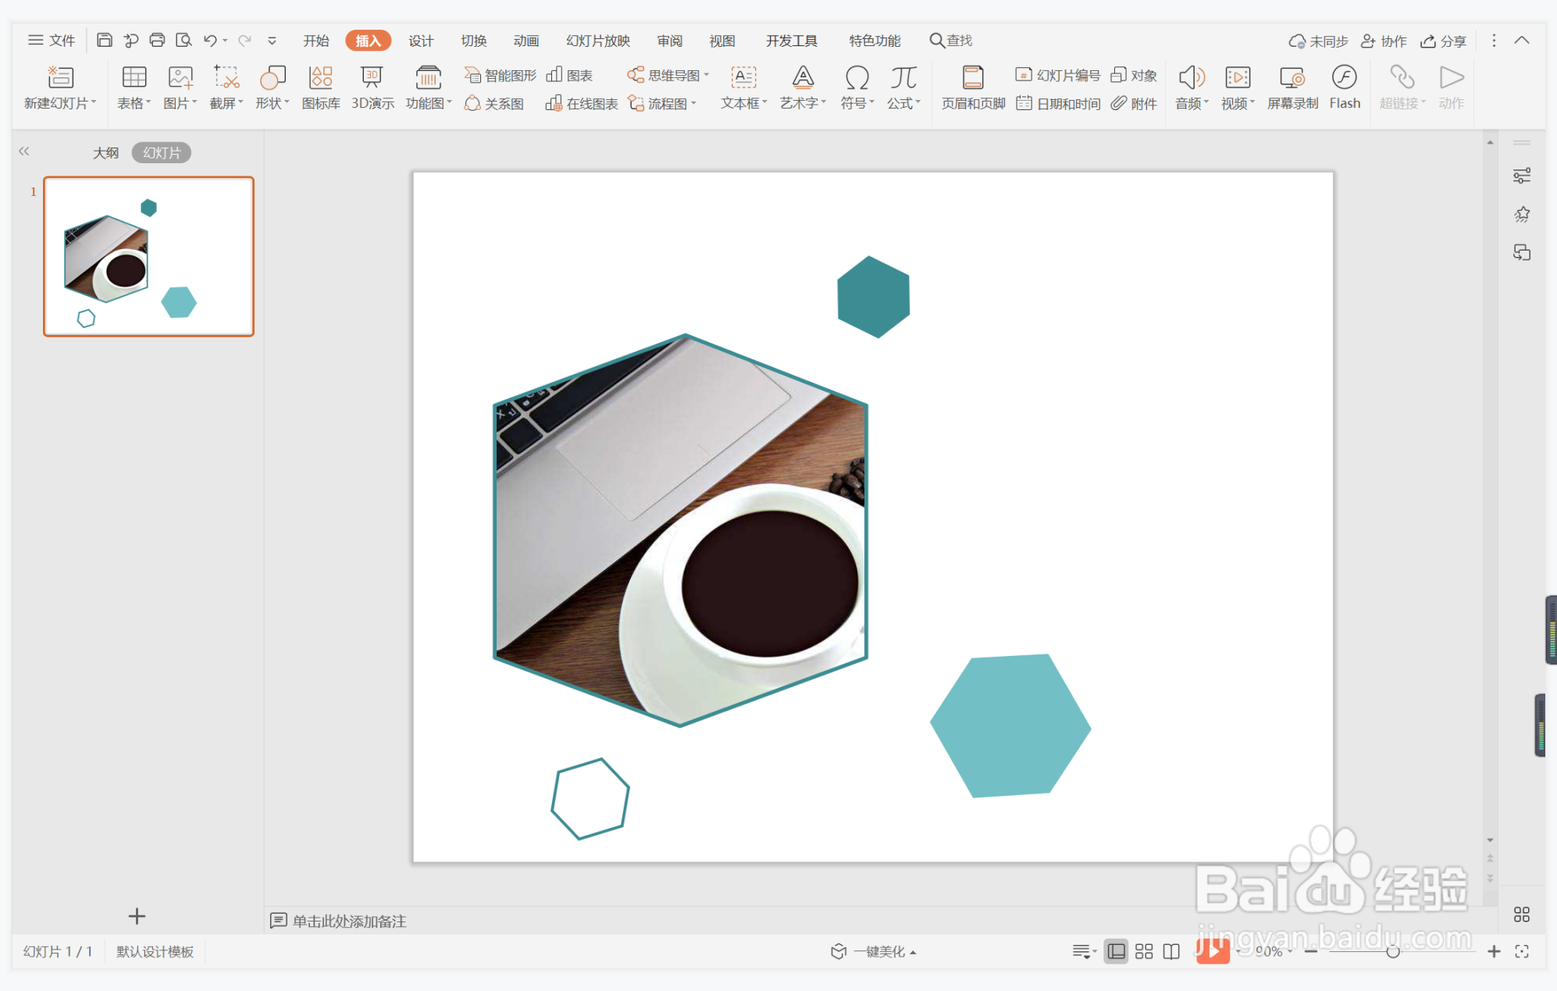Insert 日期和时间 date and time
Image resolution: width=1557 pixels, height=991 pixels.
(x=1057, y=103)
